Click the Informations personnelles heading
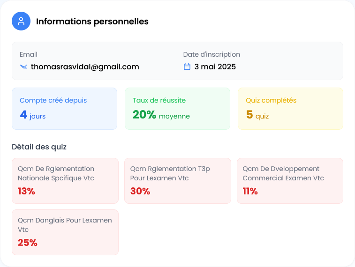The width and height of the screenshot is (355, 267). click(92, 21)
